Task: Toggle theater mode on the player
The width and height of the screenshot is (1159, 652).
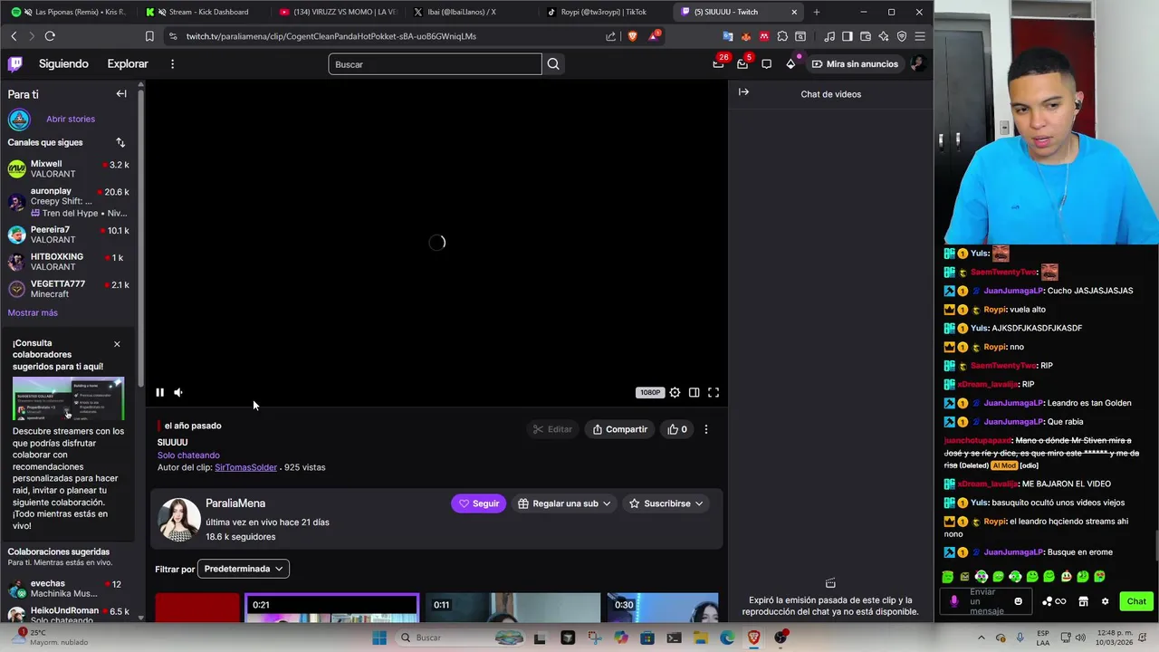Action: tap(694, 392)
